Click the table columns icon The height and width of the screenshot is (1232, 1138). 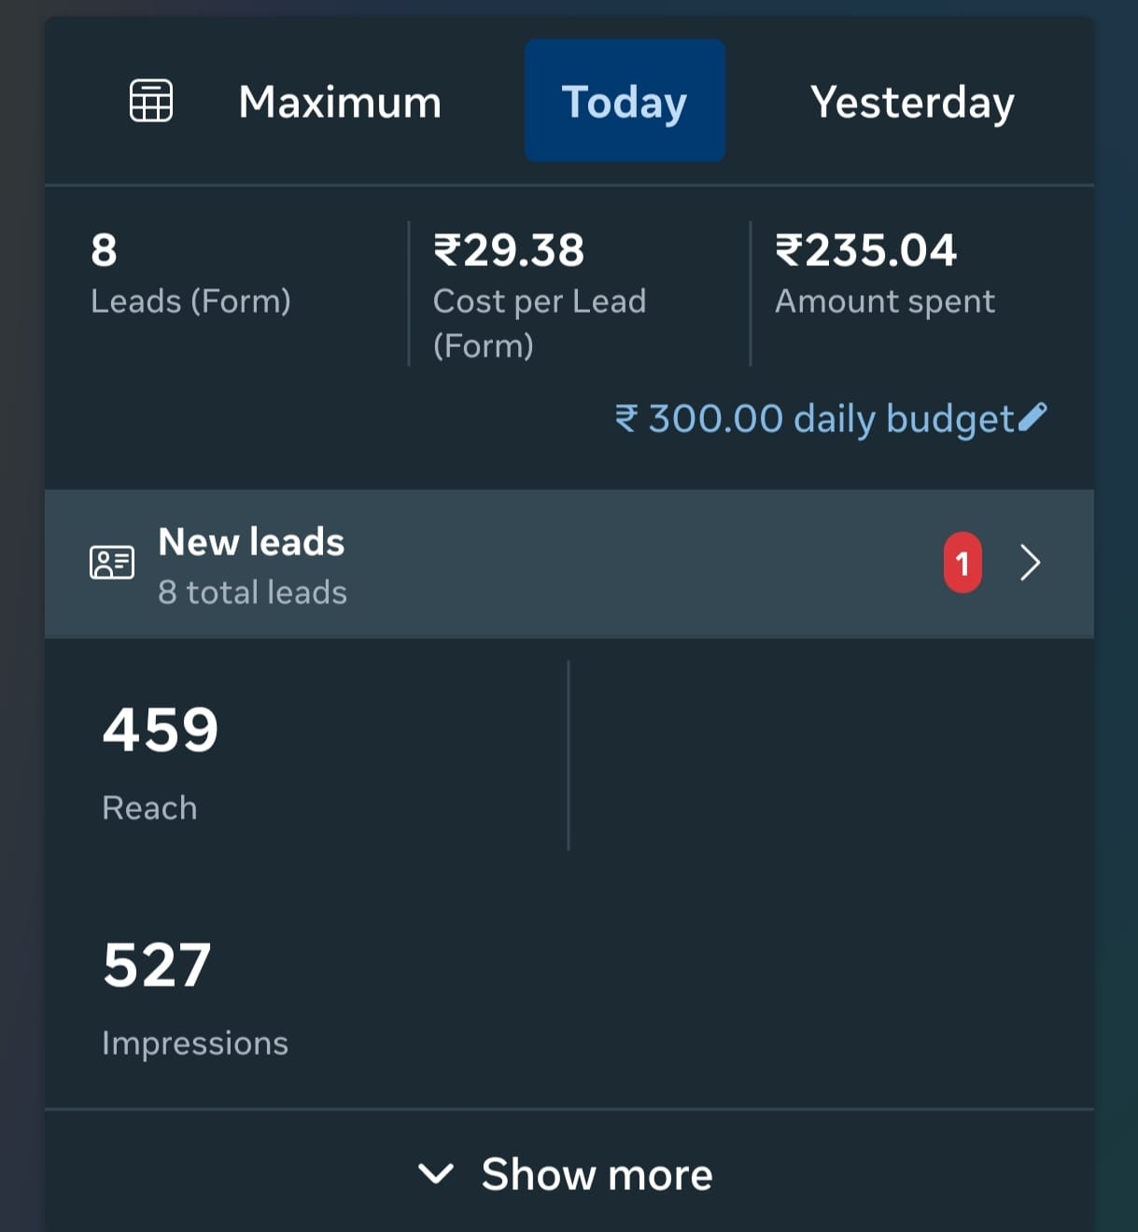(x=150, y=101)
